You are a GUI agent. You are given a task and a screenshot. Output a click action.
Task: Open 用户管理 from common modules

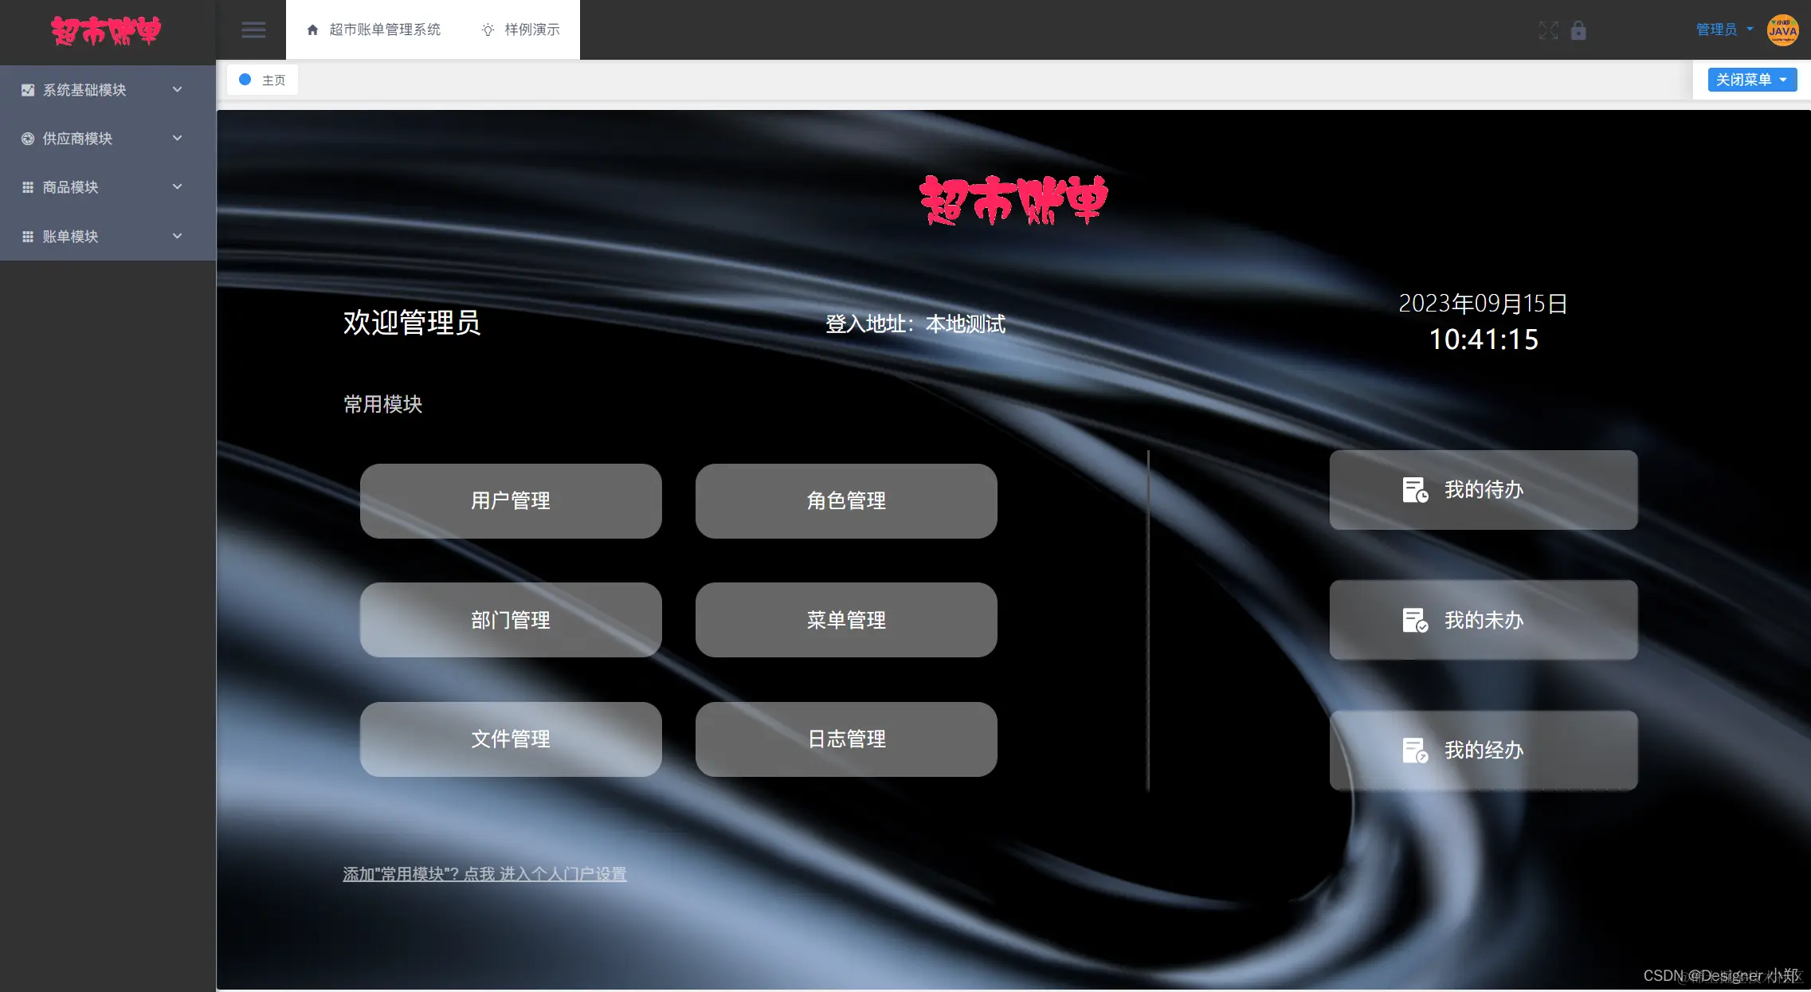click(510, 500)
